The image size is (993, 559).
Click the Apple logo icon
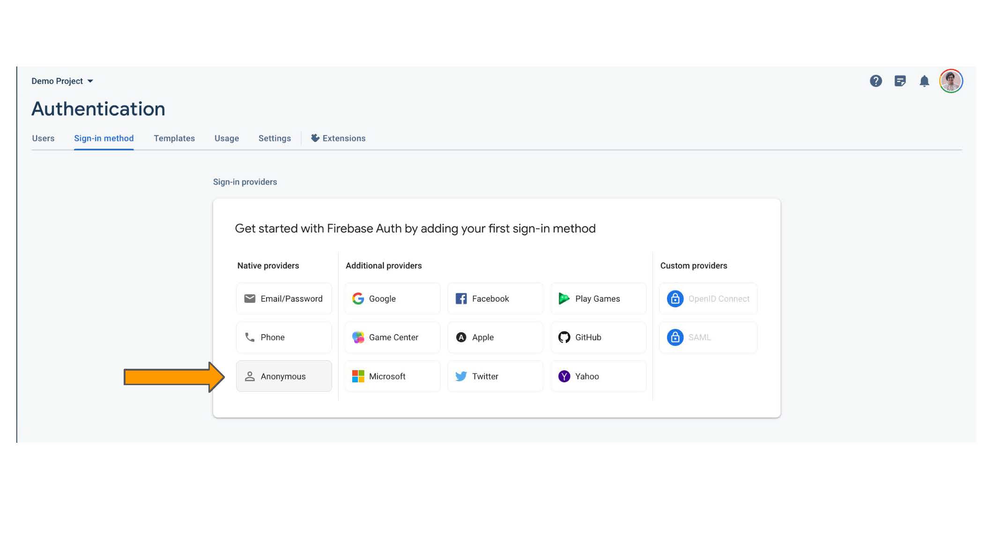(461, 337)
